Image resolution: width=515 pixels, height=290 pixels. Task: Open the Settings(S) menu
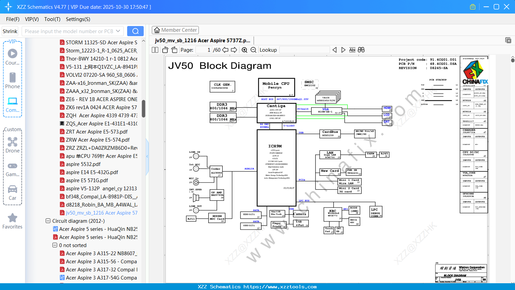point(78,19)
